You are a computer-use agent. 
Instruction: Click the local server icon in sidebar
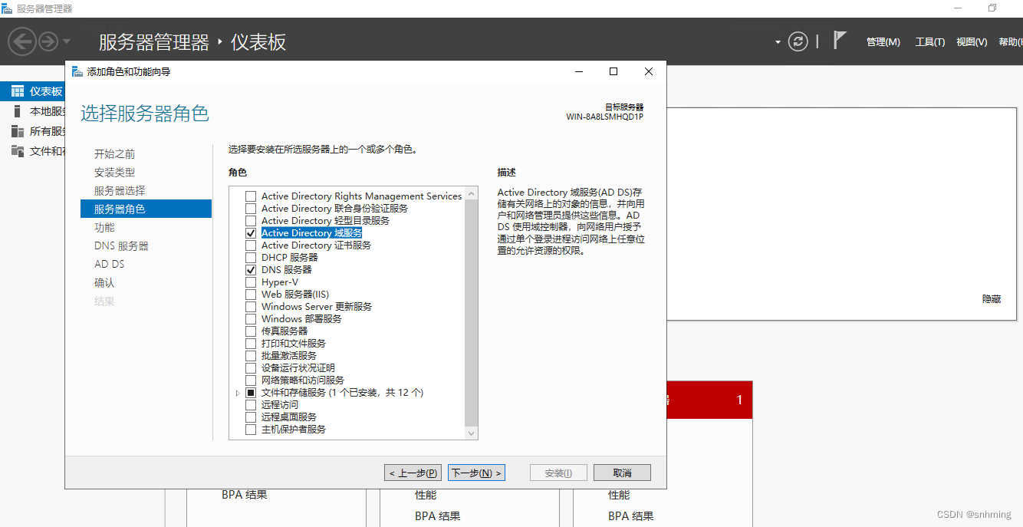[x=18, y=111]
